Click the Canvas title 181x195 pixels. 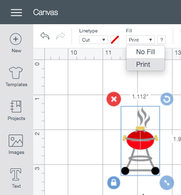(x=45, y=13)
